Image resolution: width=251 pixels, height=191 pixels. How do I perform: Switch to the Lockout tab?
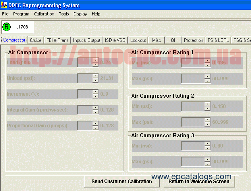click(138, 40)
